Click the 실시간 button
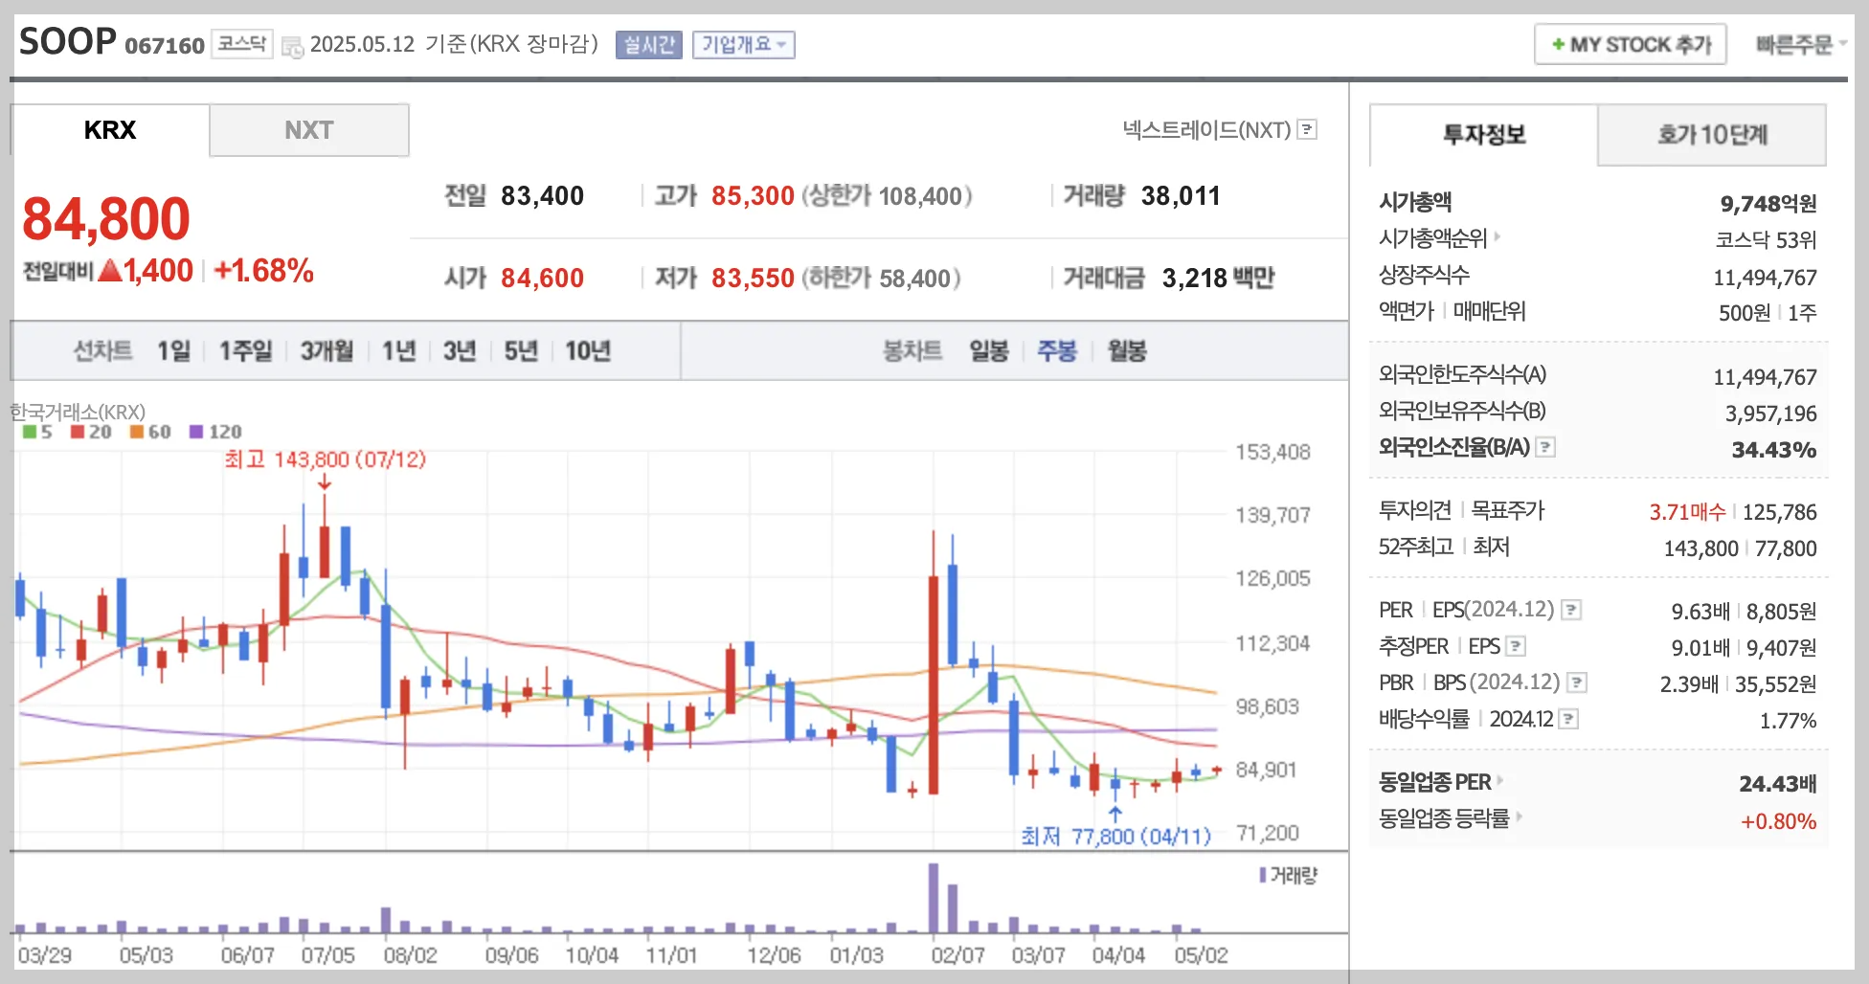The width and height of the screenshot is (1869, 984). [x=649, y=44]
